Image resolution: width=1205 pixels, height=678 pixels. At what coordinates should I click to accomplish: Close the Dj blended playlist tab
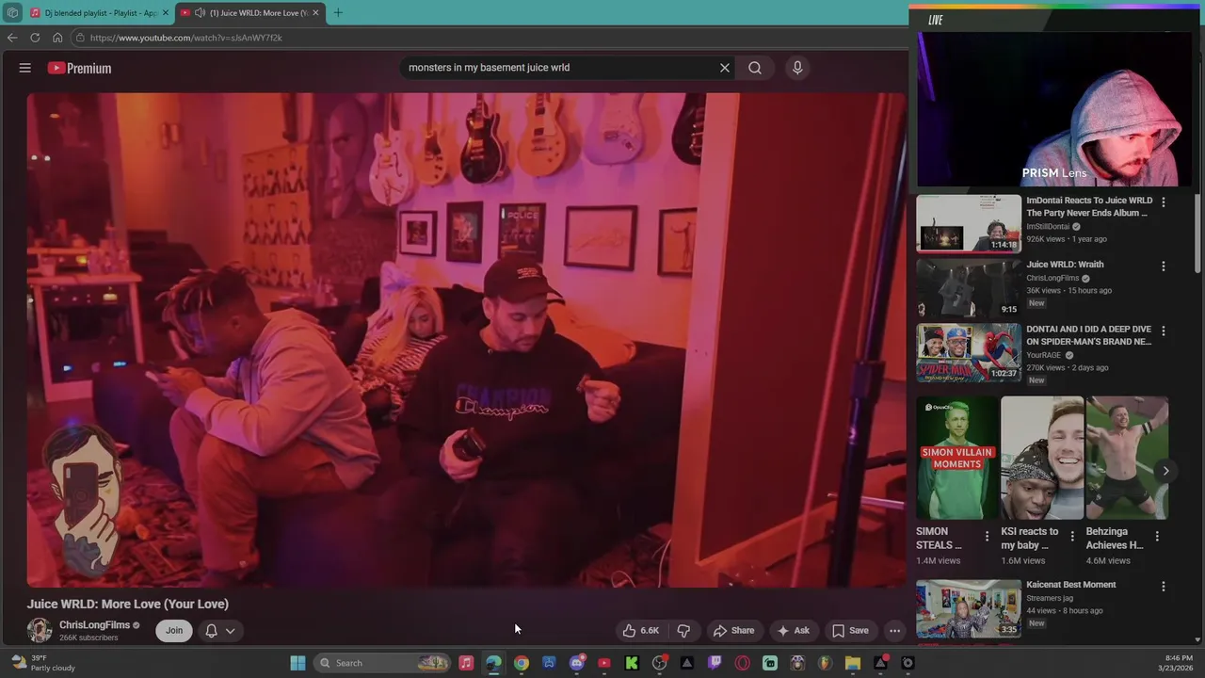[166, 13]
